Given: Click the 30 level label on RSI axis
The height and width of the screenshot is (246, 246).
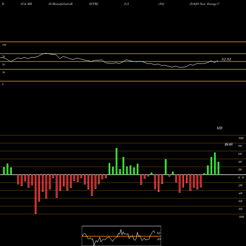Looking at the screenshot, I should (x=3, y=72).
